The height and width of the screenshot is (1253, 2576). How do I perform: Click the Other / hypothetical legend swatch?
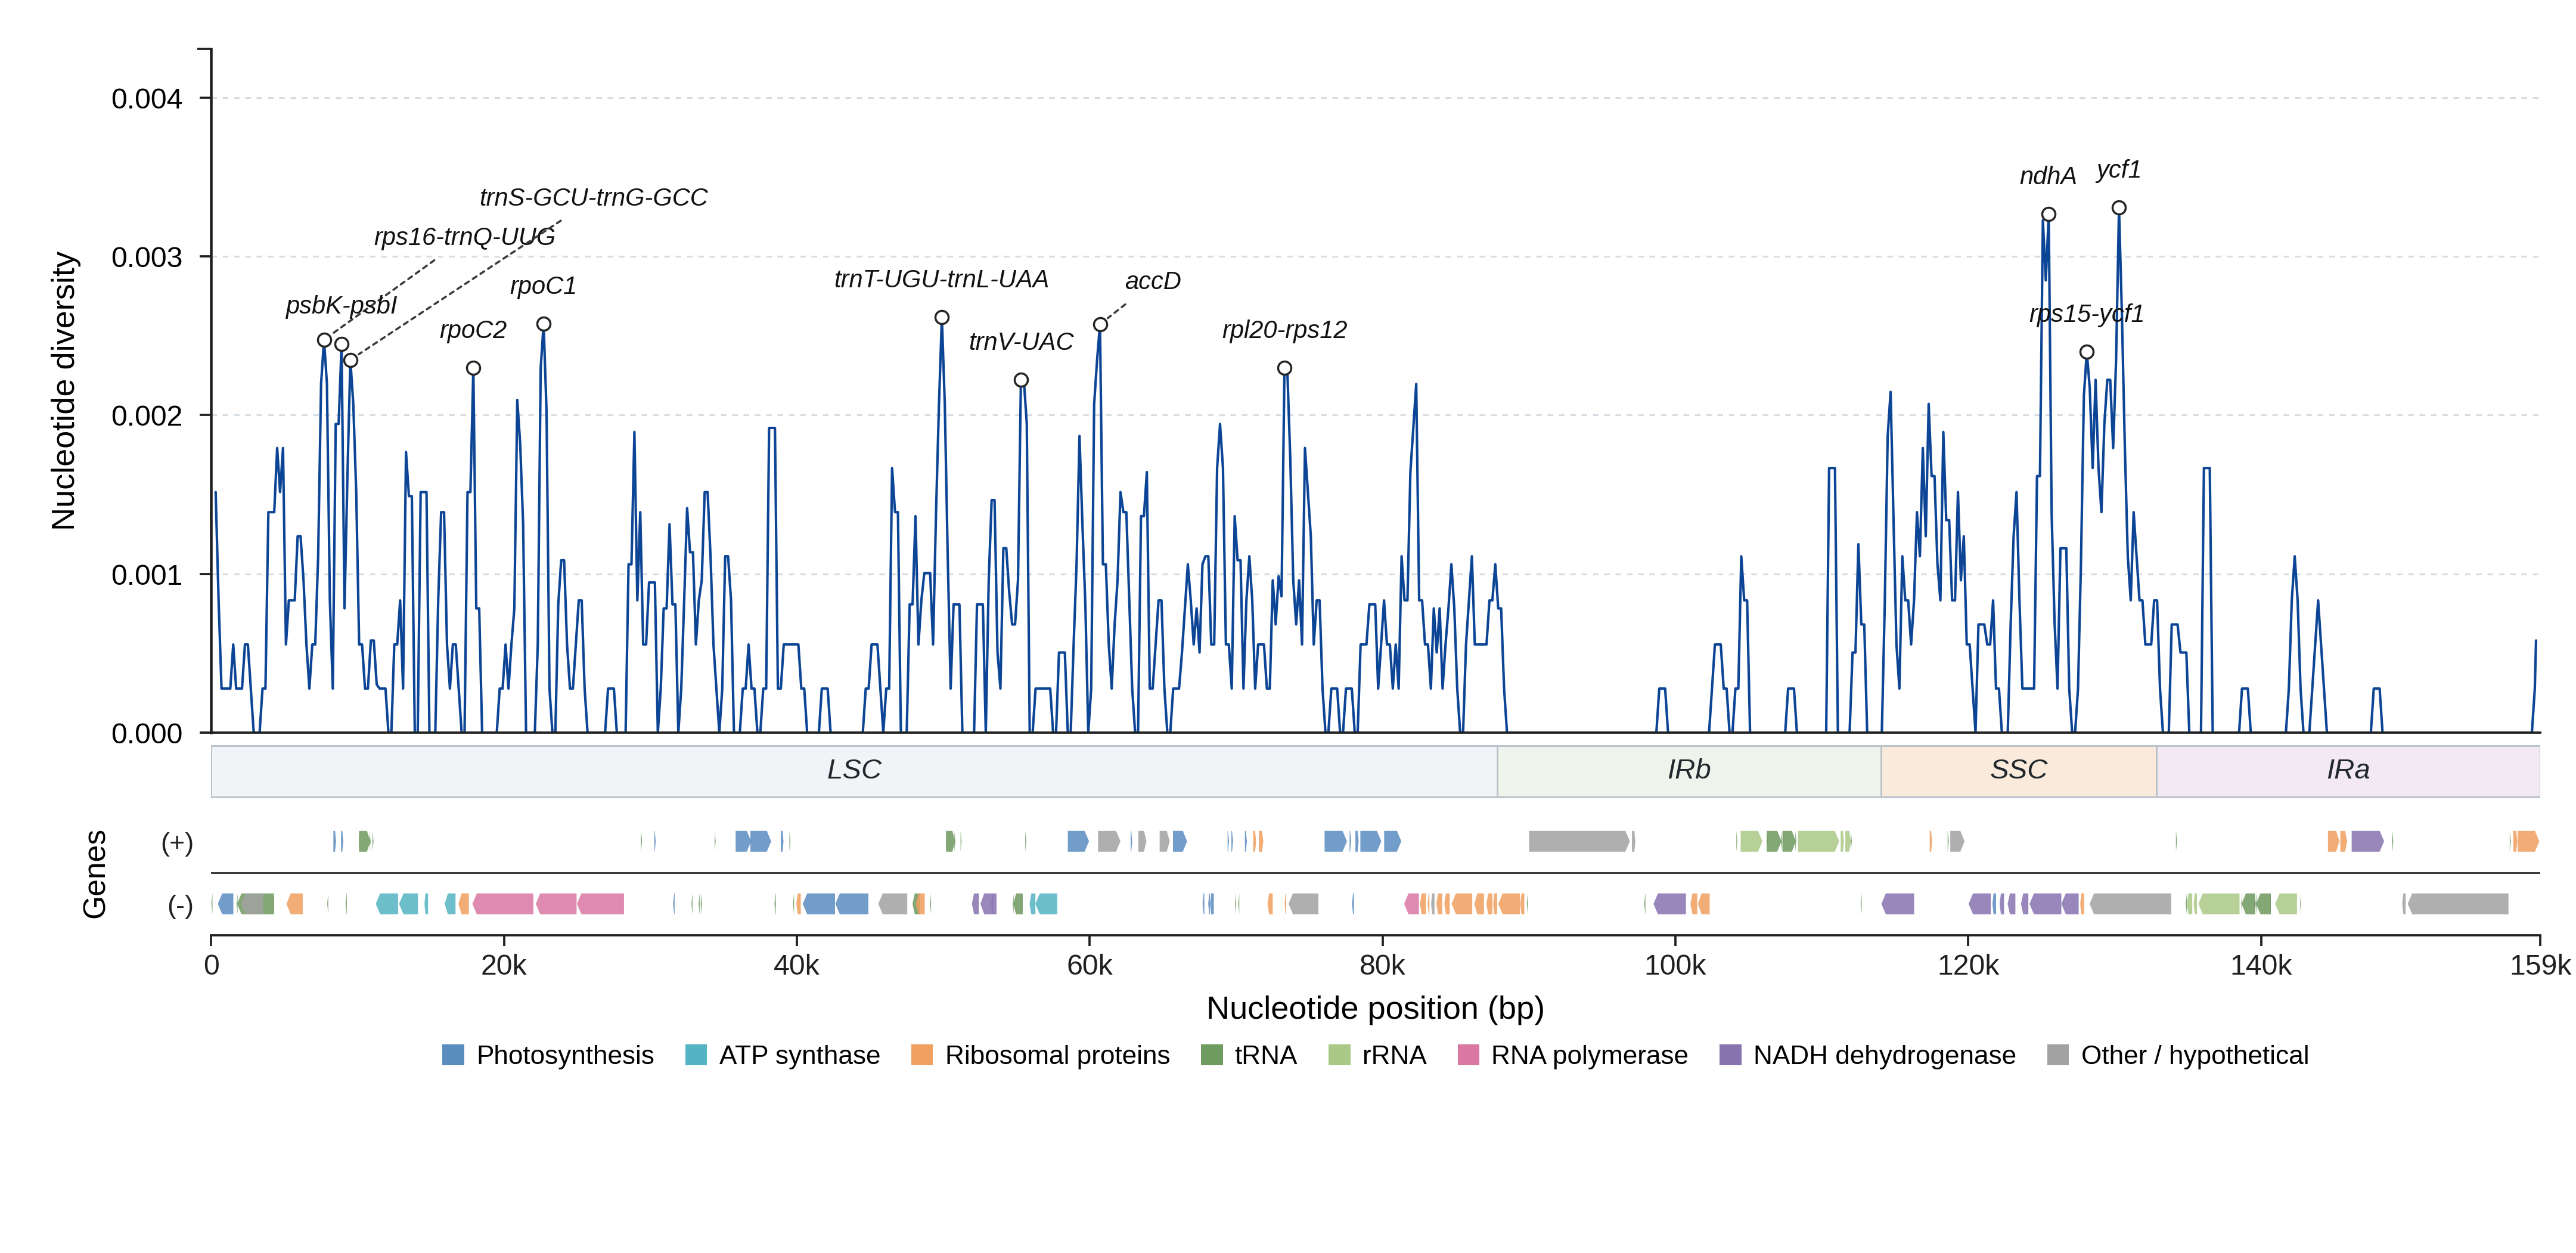(2058, 1055)
